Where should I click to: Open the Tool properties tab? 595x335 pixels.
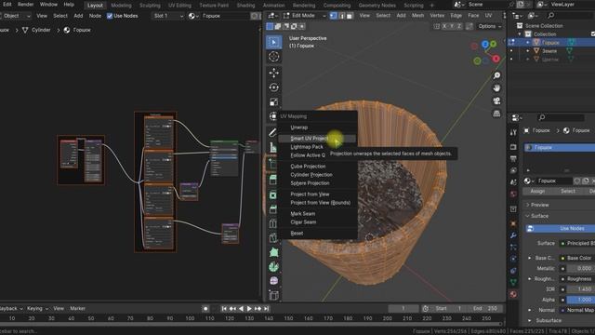[x=513, y=132]
